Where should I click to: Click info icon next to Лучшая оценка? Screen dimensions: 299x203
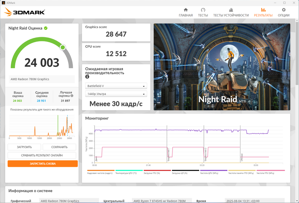click(72, 96)
